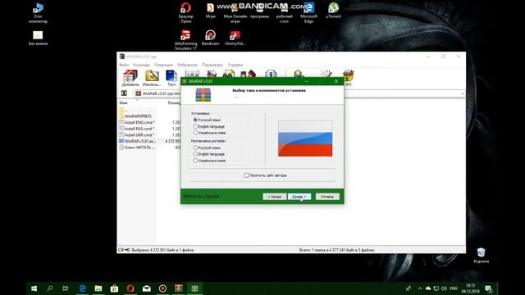
Task: Open the Windows Start menu
Action: tap(34, 288)
